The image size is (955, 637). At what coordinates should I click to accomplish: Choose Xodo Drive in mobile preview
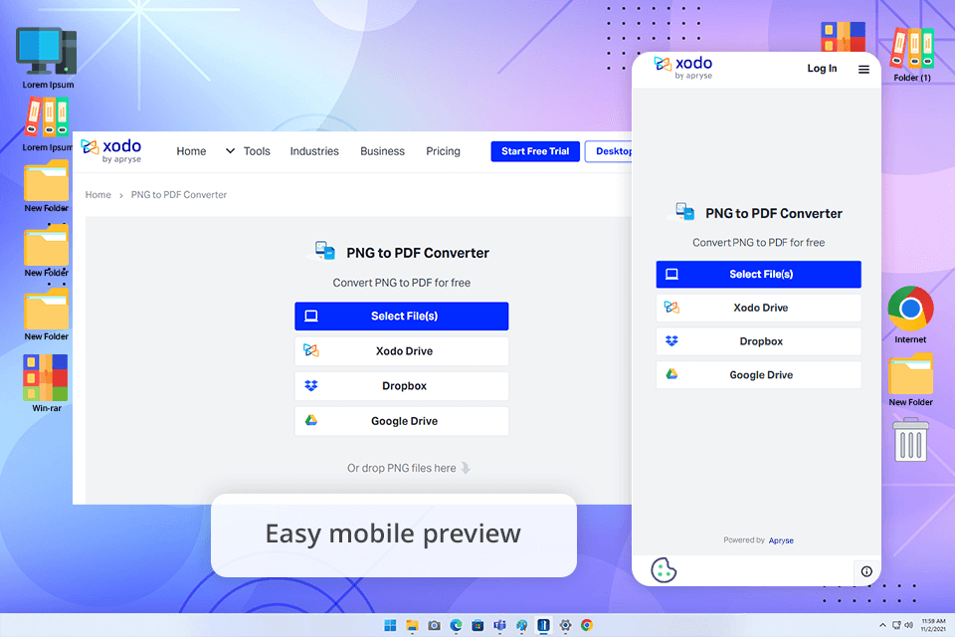[758, 308]
